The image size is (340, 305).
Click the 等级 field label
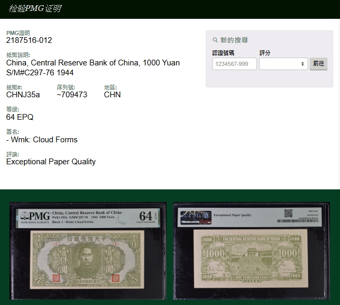tap(13, 109)
